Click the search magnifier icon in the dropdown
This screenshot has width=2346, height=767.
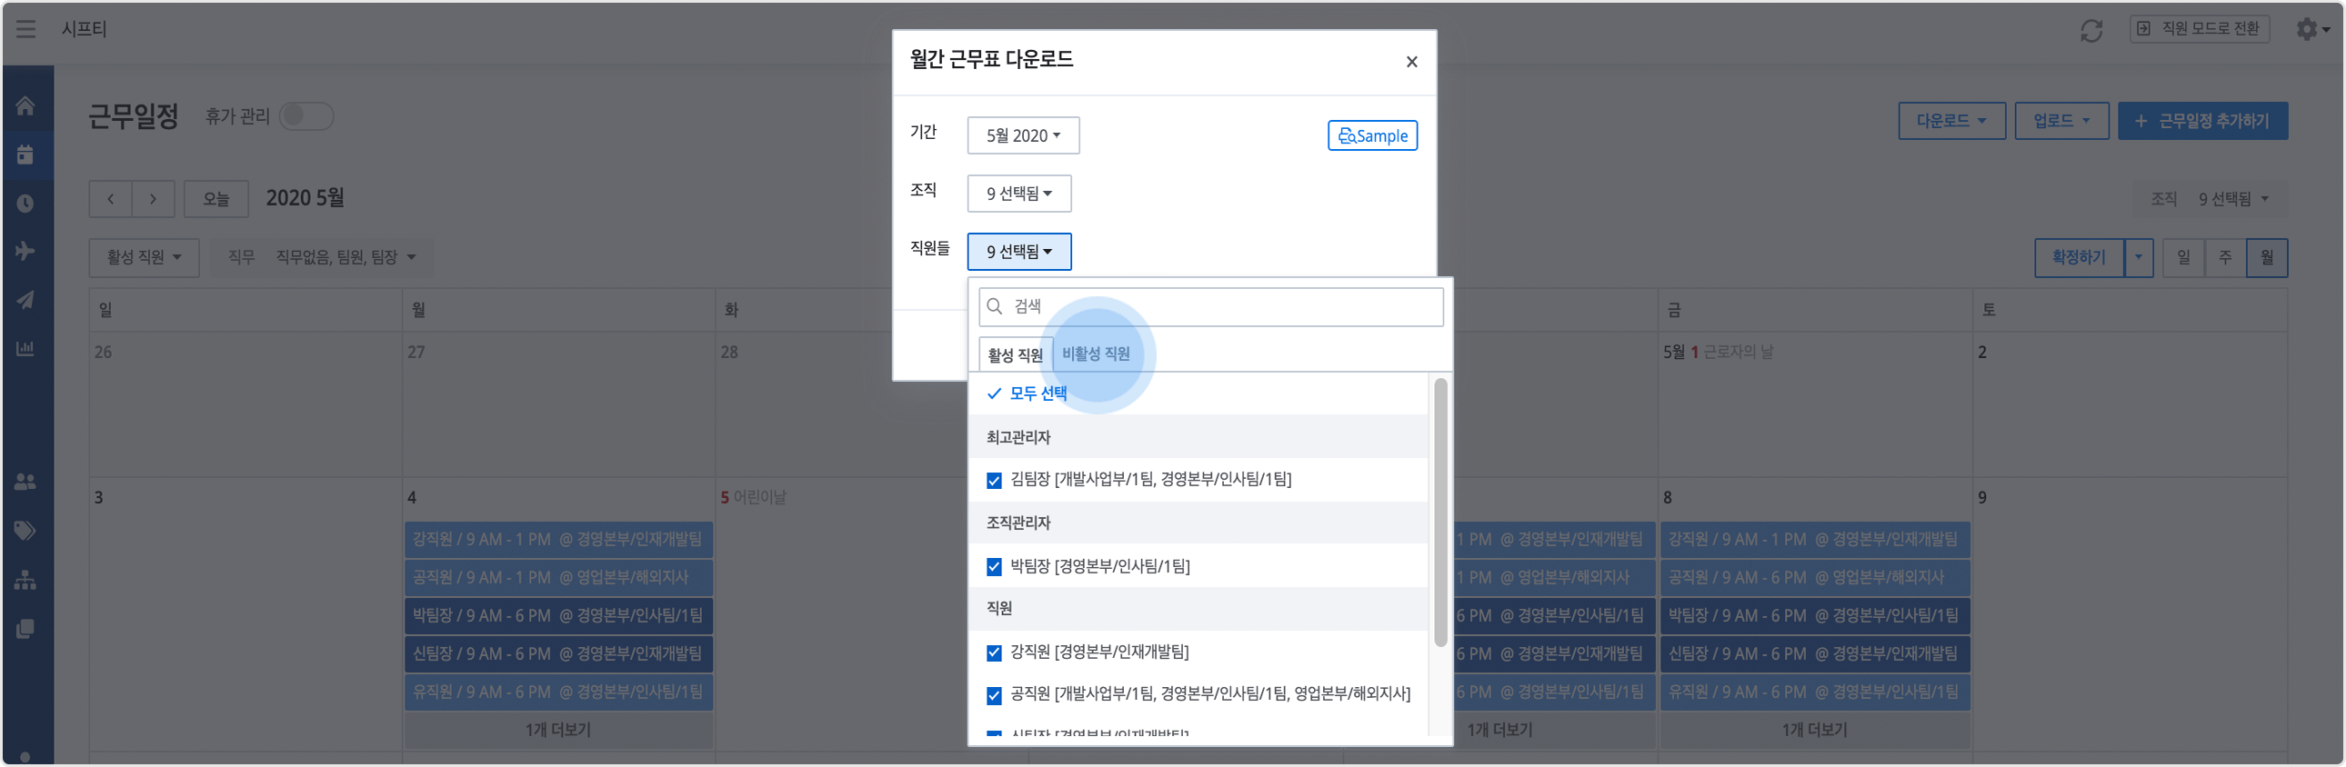pyautogui.click(x=995, y=306)
